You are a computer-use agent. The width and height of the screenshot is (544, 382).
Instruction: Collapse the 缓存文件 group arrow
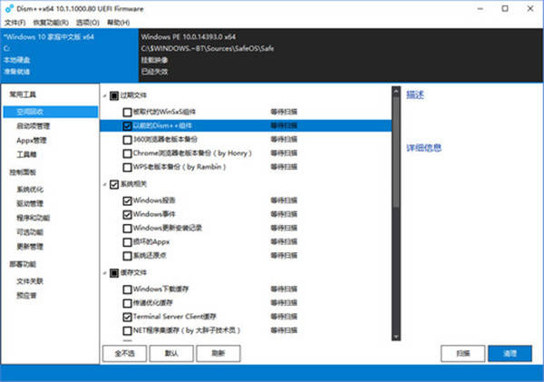(105, 272)
